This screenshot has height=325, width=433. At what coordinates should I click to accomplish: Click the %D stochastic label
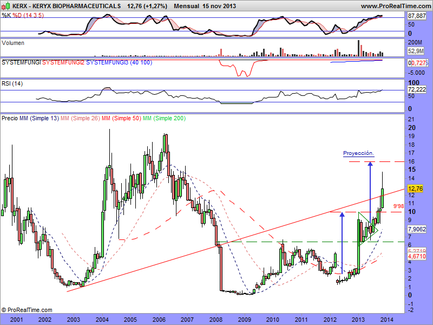pos(17,15)
